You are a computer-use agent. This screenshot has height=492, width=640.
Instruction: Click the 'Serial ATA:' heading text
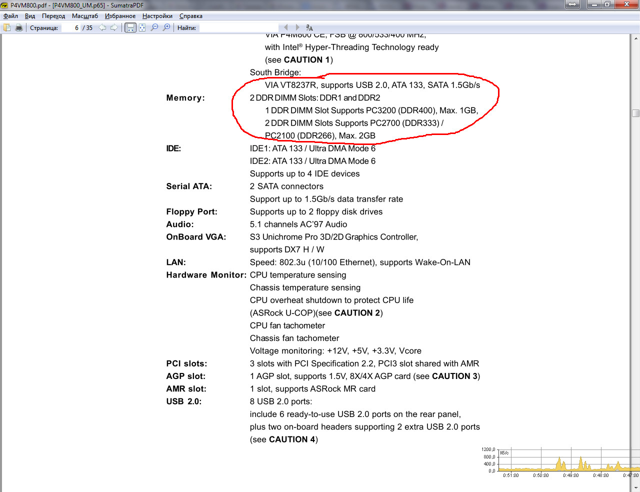coord(189,186)
